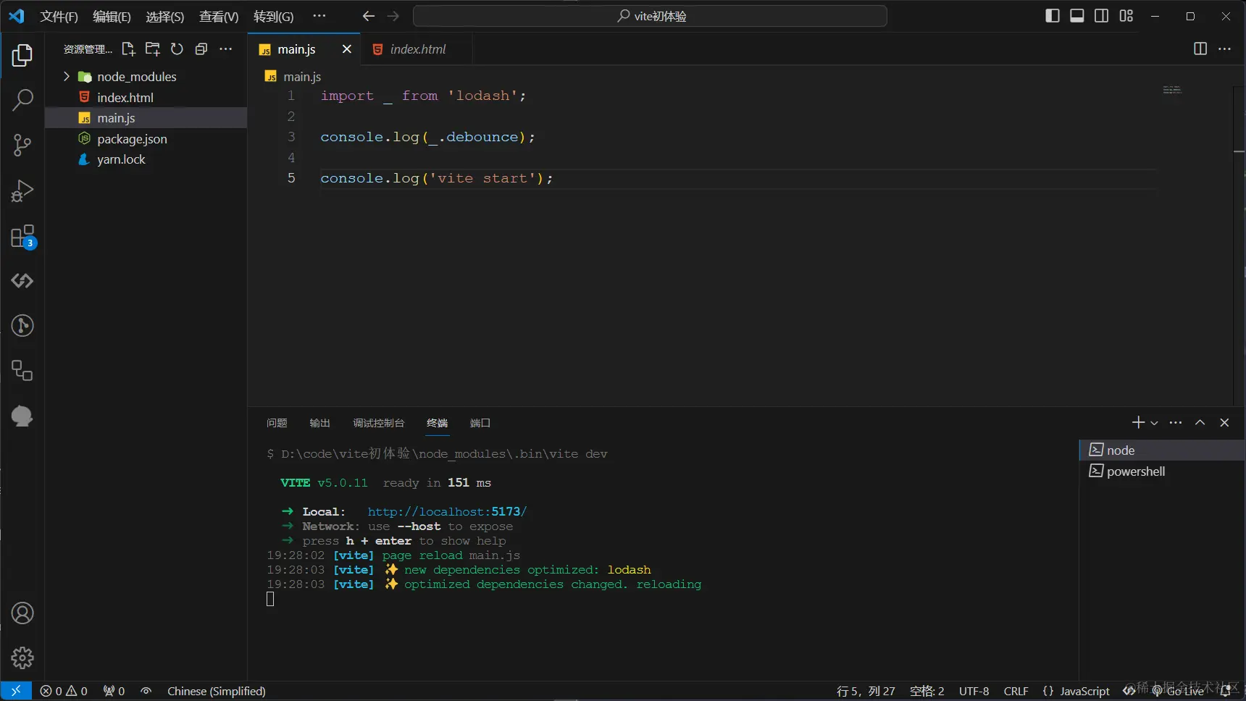Select the powershell terminal in the list
The height and width of the screenshot is (701, 1246).
pos(1162,471)
